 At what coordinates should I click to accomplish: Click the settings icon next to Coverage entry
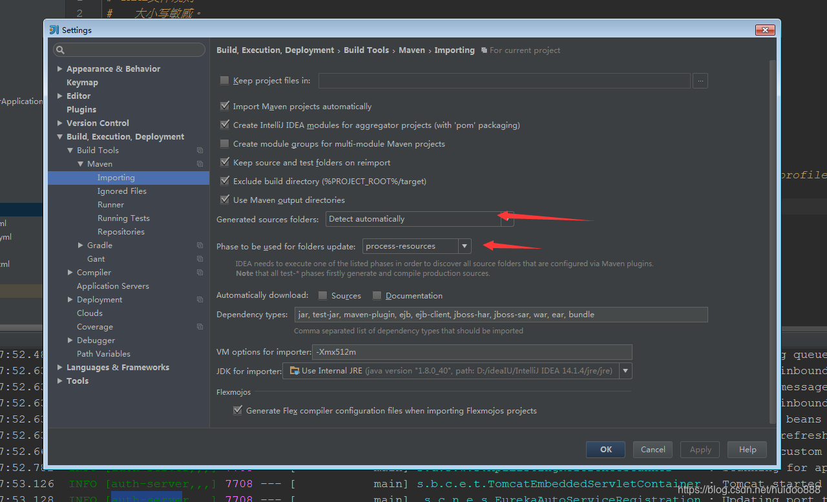click(x=200, y=326)
